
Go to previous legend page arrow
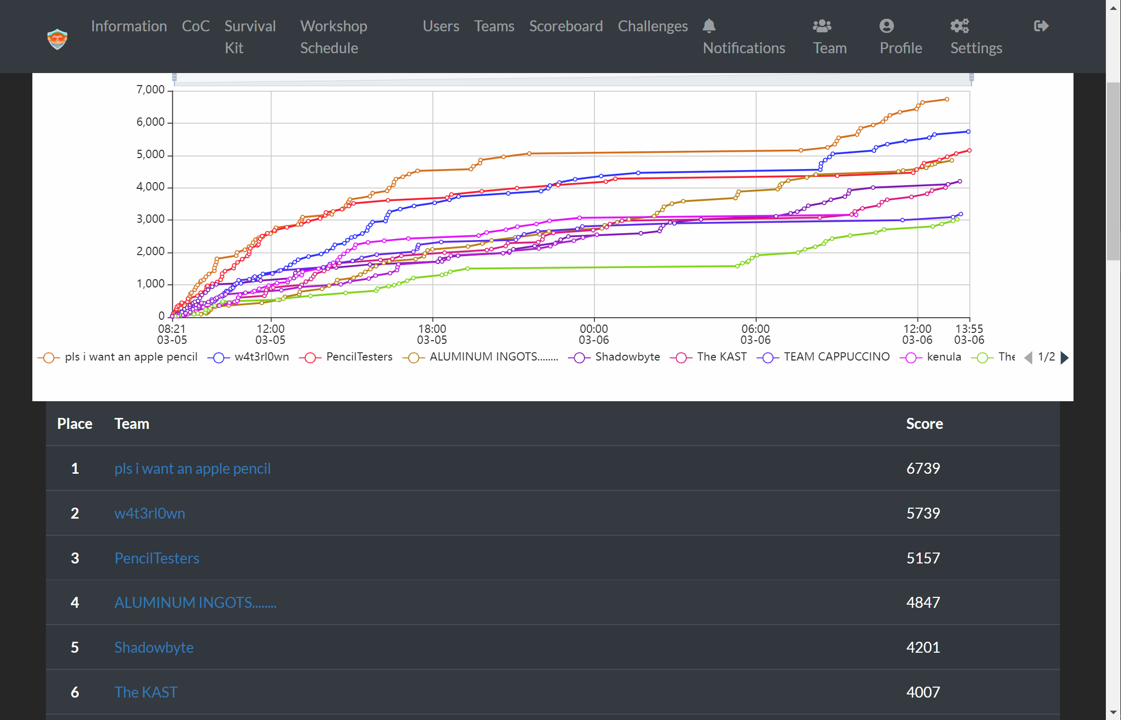1028,357
